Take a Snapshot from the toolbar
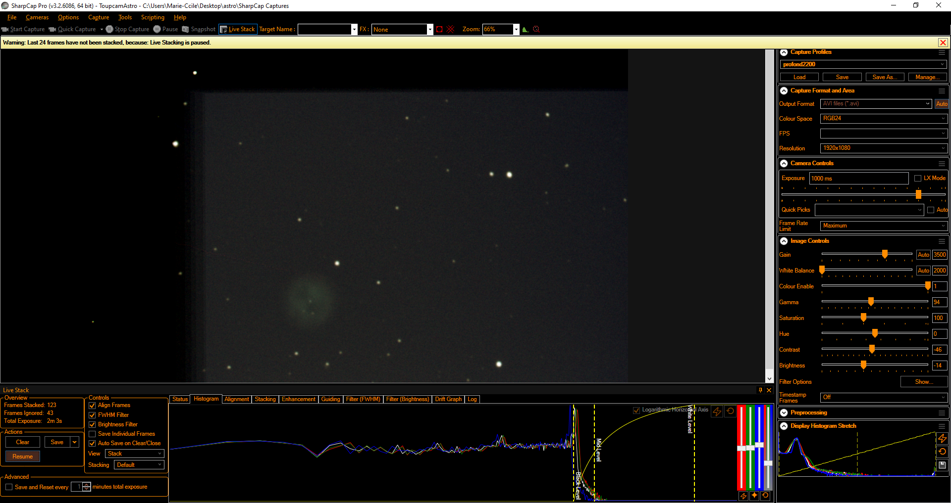Screen dimensions: 951x503 pos(199,29)
